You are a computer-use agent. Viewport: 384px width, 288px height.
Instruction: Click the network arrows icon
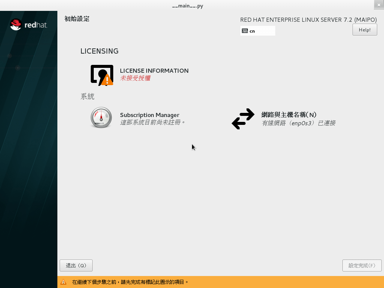243,118
